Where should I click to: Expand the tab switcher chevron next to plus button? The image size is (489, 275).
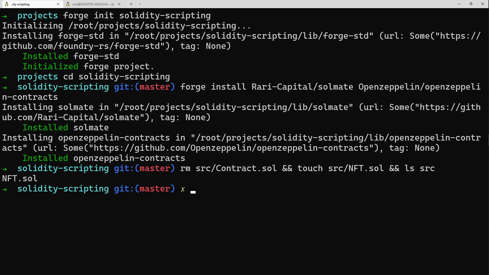point(140,4)
